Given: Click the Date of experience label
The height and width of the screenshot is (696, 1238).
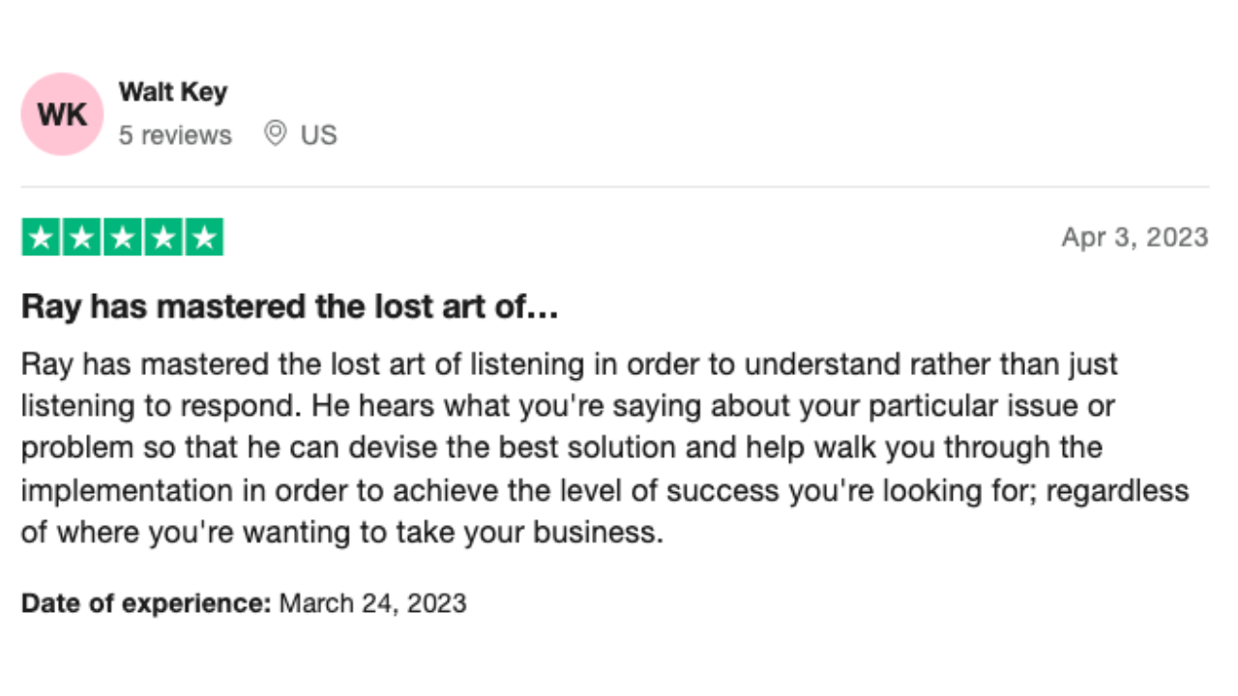Looking at the screenshot, I should (146, 604).
